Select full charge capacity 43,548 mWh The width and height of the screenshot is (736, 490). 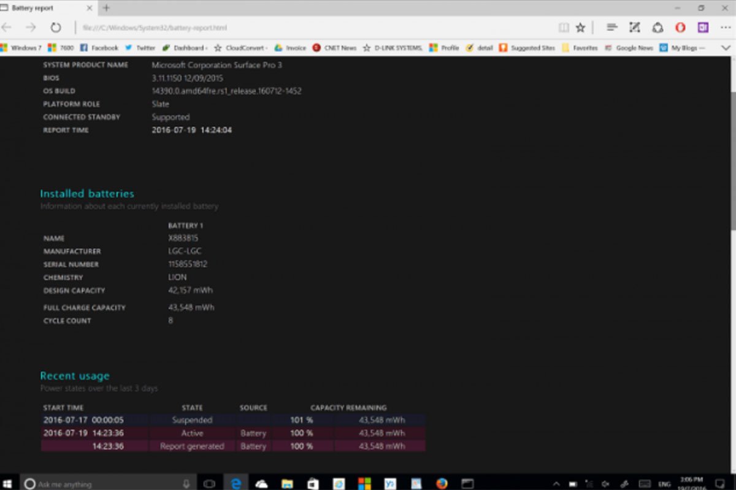click(x=191, y=307)
